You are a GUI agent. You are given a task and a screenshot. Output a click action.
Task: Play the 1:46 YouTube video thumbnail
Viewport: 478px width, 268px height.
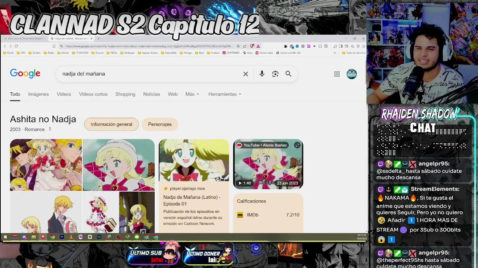268,164
